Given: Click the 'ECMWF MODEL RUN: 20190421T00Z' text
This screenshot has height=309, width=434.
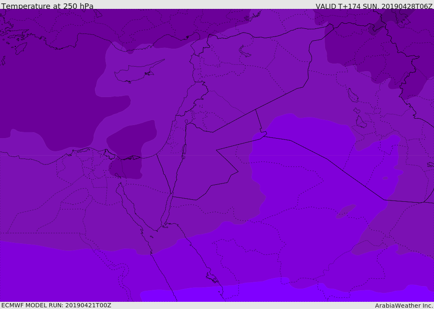Looking at the screenshot, I should [56, 305].
